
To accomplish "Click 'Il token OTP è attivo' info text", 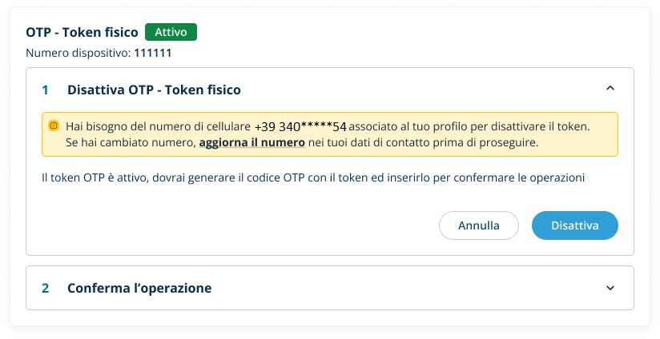I will pyautogui.click(x=313, y=177).
